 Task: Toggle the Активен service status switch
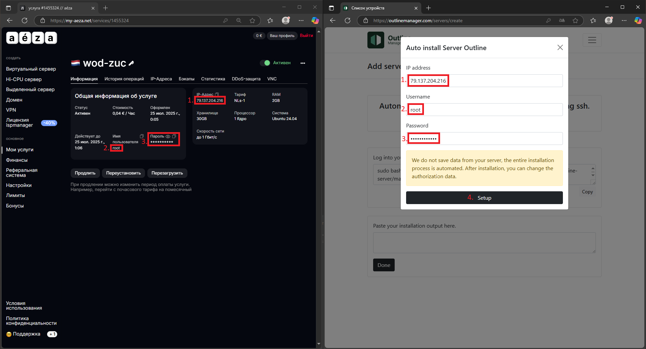265,63
